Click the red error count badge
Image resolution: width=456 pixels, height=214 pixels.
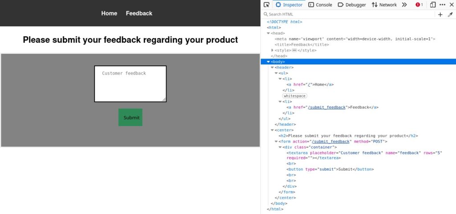click(419, 4)
